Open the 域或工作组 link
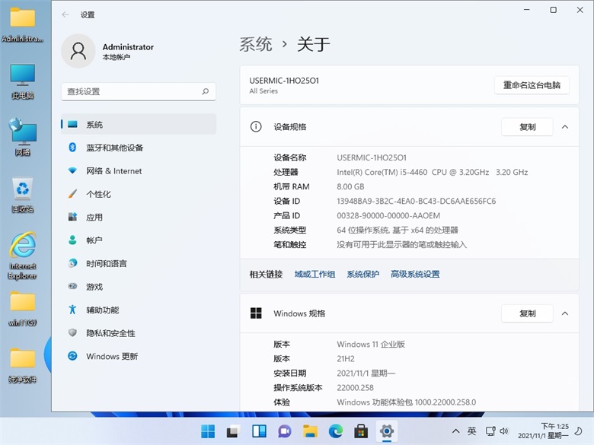Image resolution: width=594 pixels, height=445 pixels. 315,274
